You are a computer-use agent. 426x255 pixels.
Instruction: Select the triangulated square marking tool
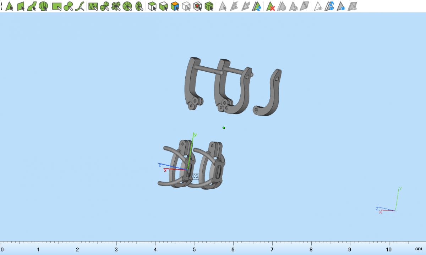click(x=93, y=6)
